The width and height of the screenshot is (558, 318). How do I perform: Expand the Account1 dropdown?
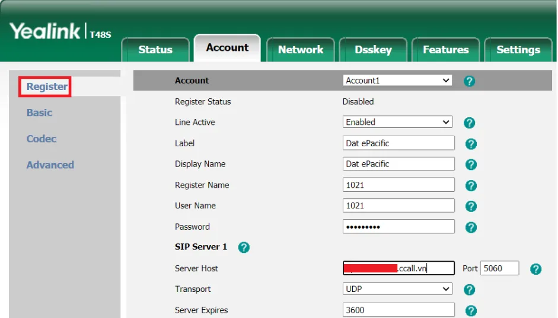pyautogui.click(x=397, y=81)
